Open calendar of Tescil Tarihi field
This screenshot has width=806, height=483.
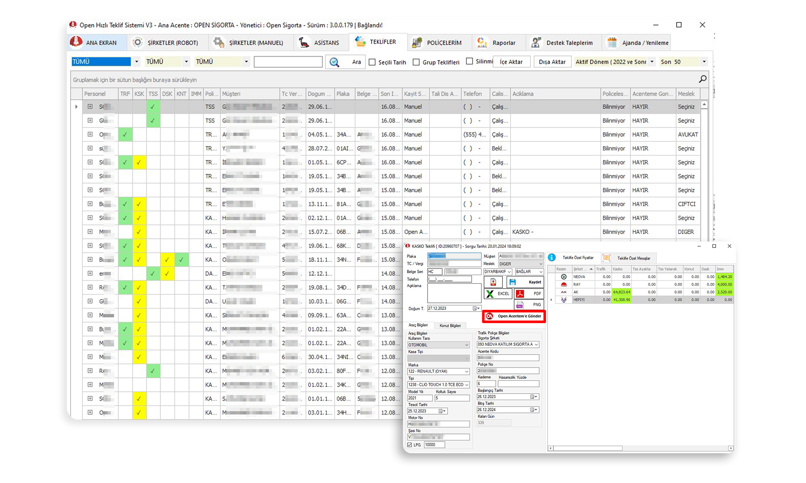pos(442,411)
